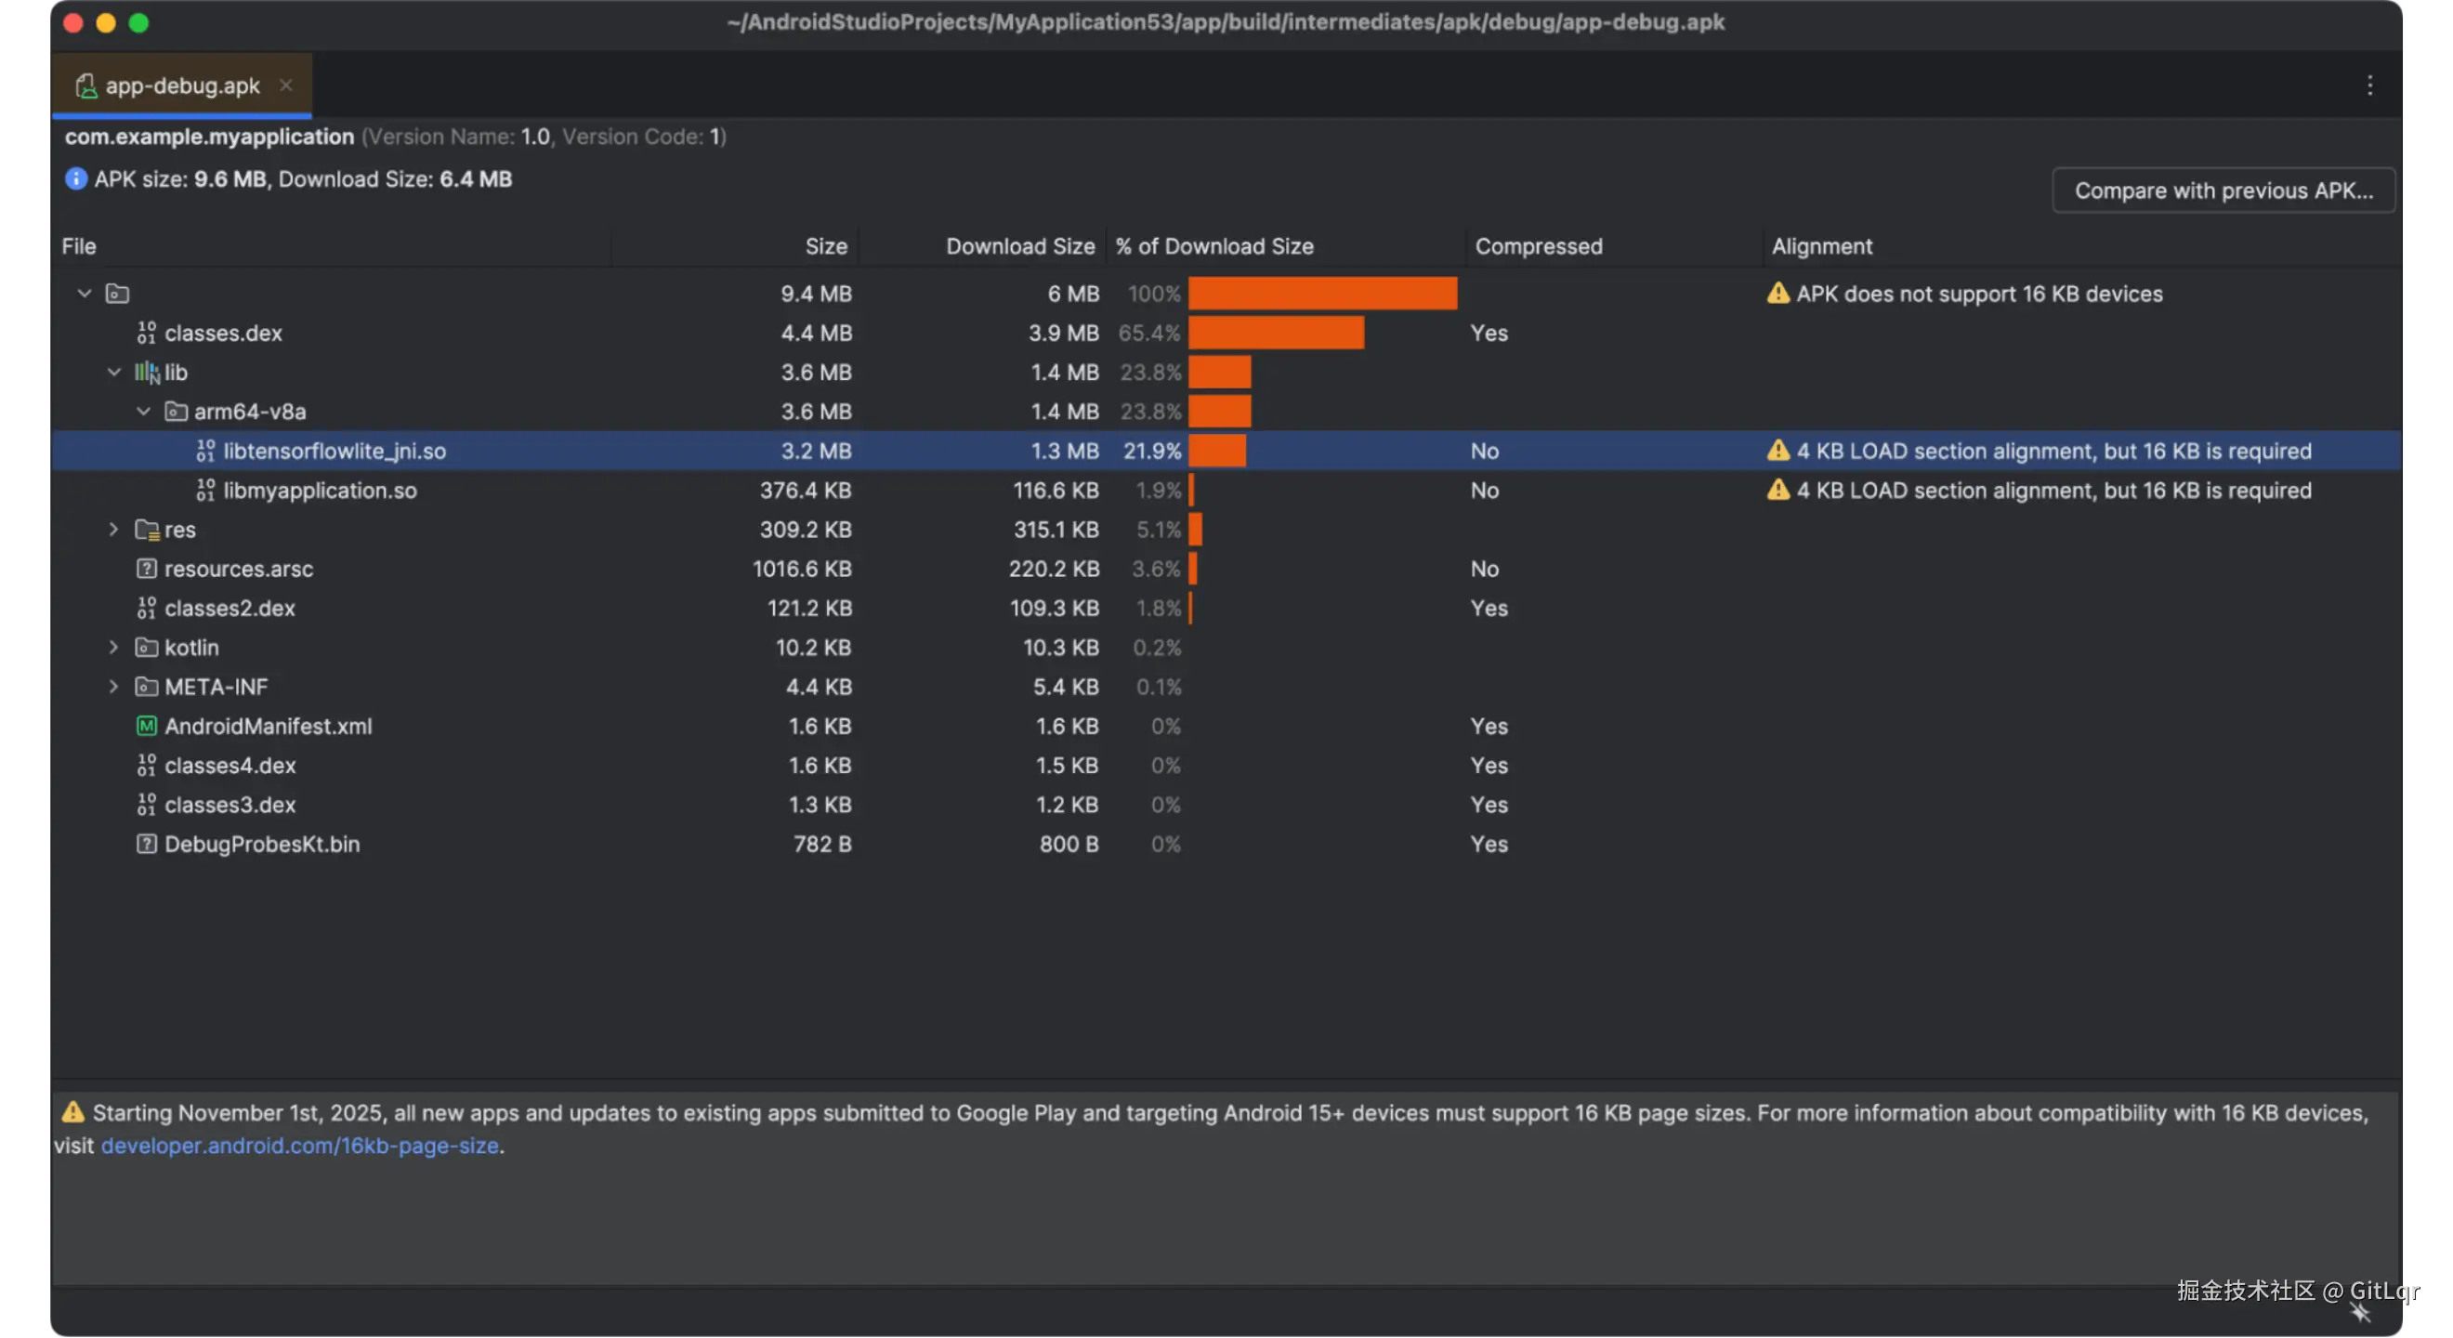2453x1338 pixels.
Task: Click the res resource folder icon
Action: (x=147, y=530)
